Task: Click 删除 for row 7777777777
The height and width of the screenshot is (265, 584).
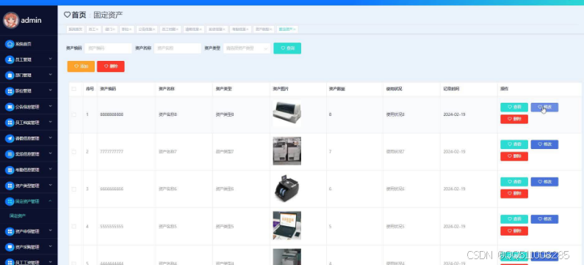Action: (514, 156)
